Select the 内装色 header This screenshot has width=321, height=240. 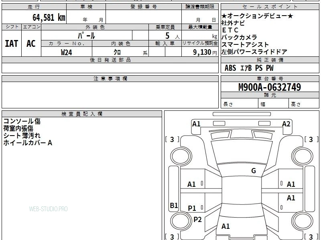point(120,44)
